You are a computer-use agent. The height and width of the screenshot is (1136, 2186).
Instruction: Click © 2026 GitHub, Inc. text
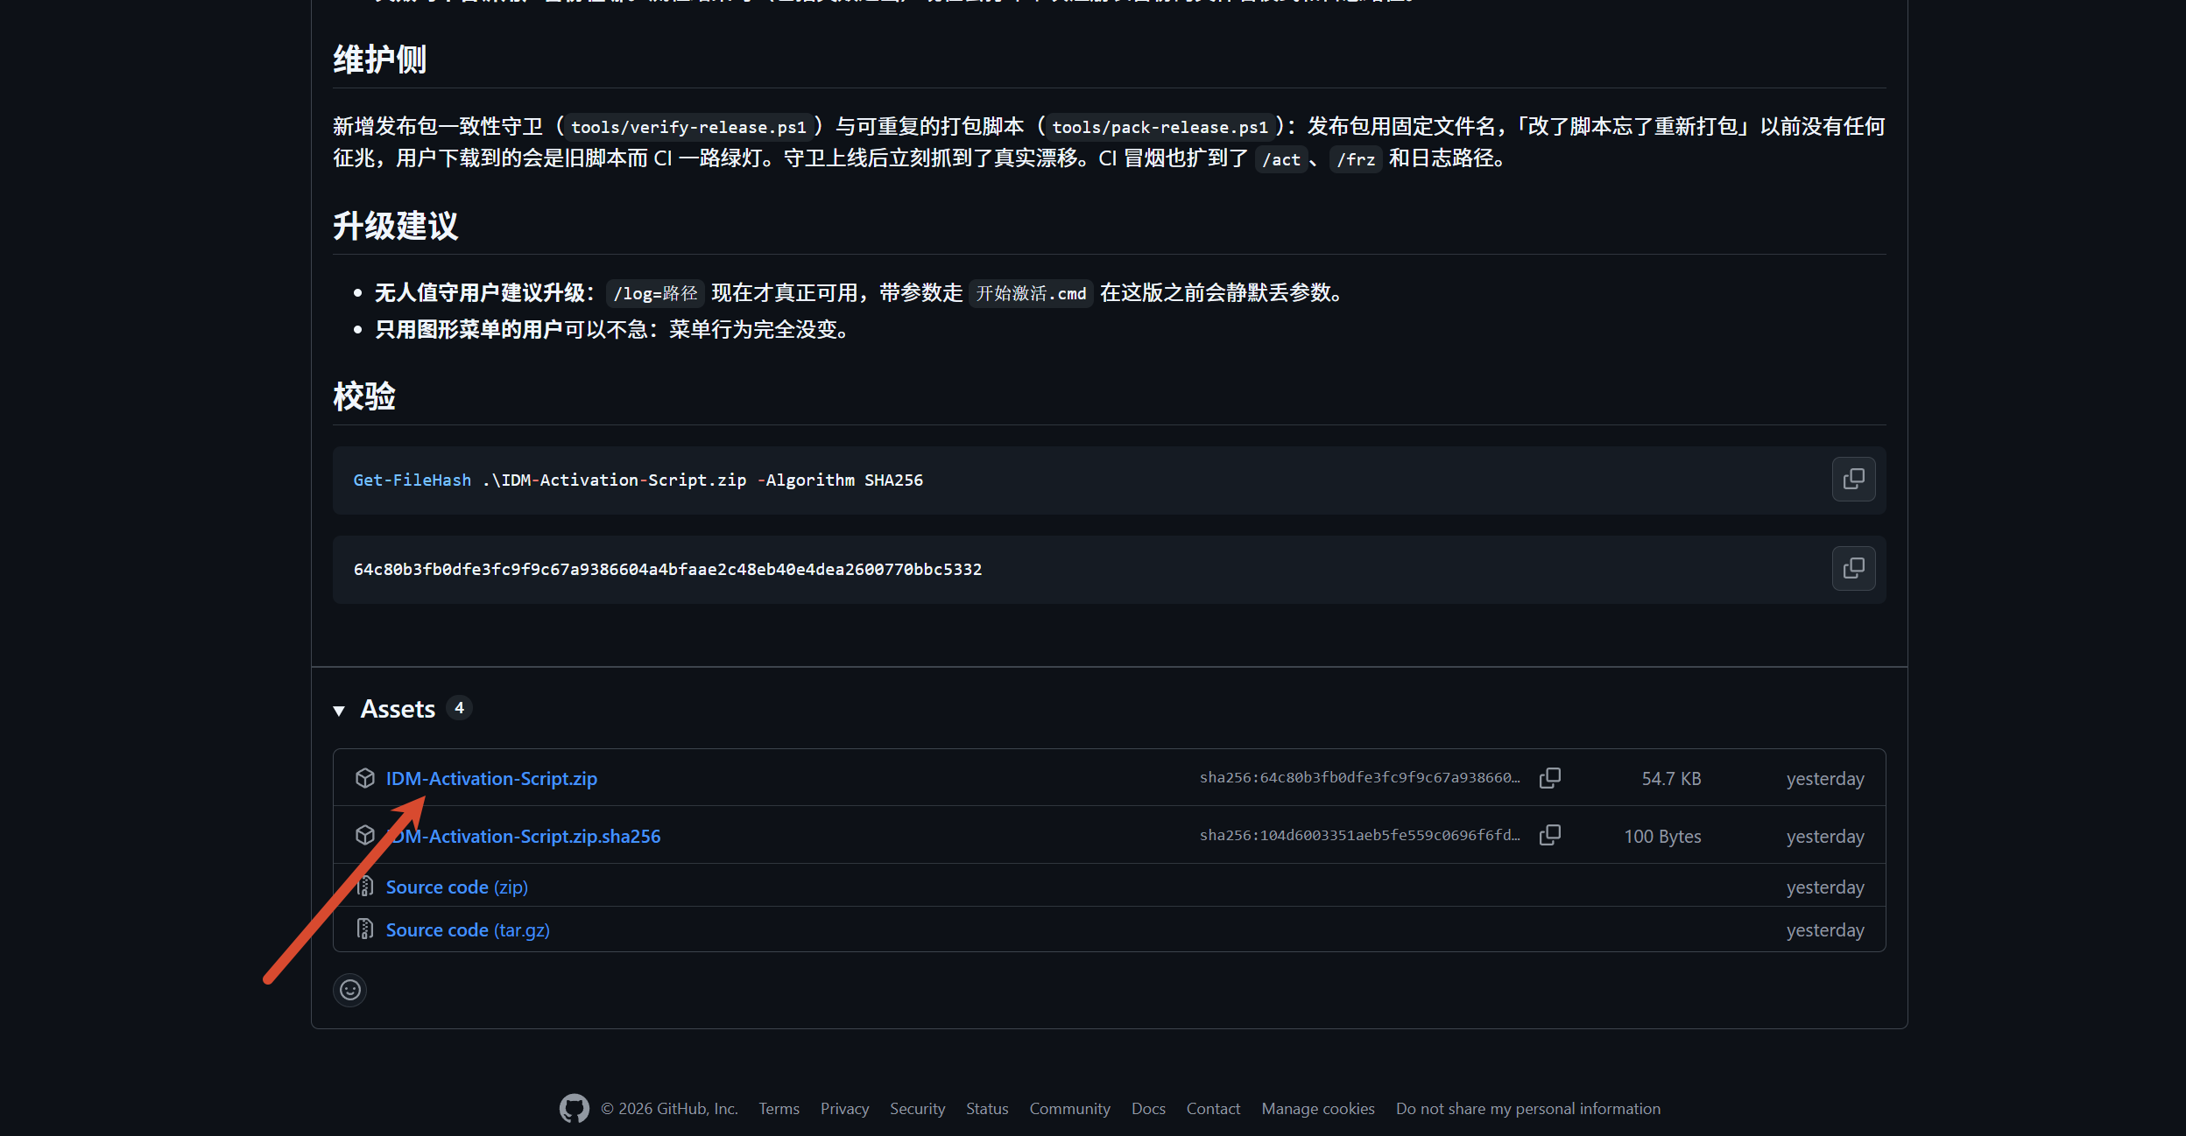pyautogui.click(x=669, y=1108)
